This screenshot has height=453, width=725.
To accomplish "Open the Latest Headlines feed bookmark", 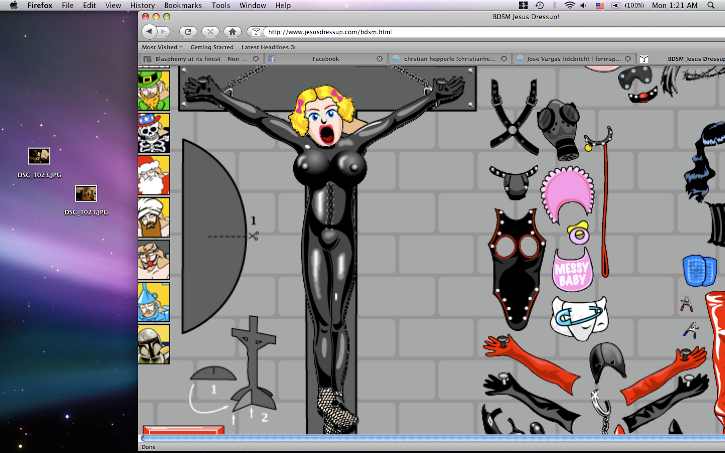I will click(x=268, y=47).
